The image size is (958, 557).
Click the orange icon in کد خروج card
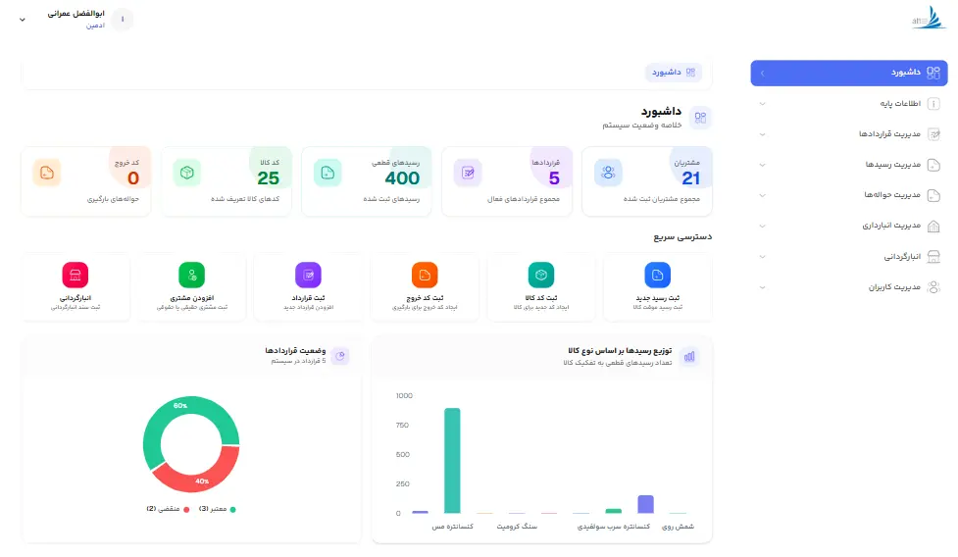coord(47,173)
